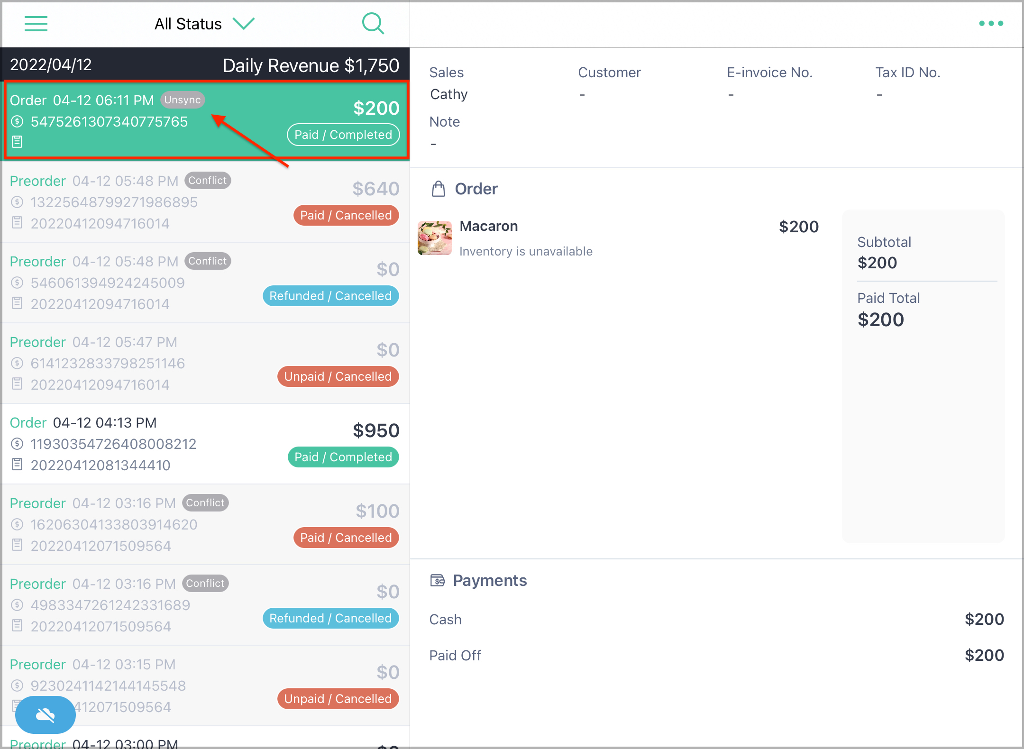
Task: Select preorder 6141232833798251146
Action: click(206, 363)
